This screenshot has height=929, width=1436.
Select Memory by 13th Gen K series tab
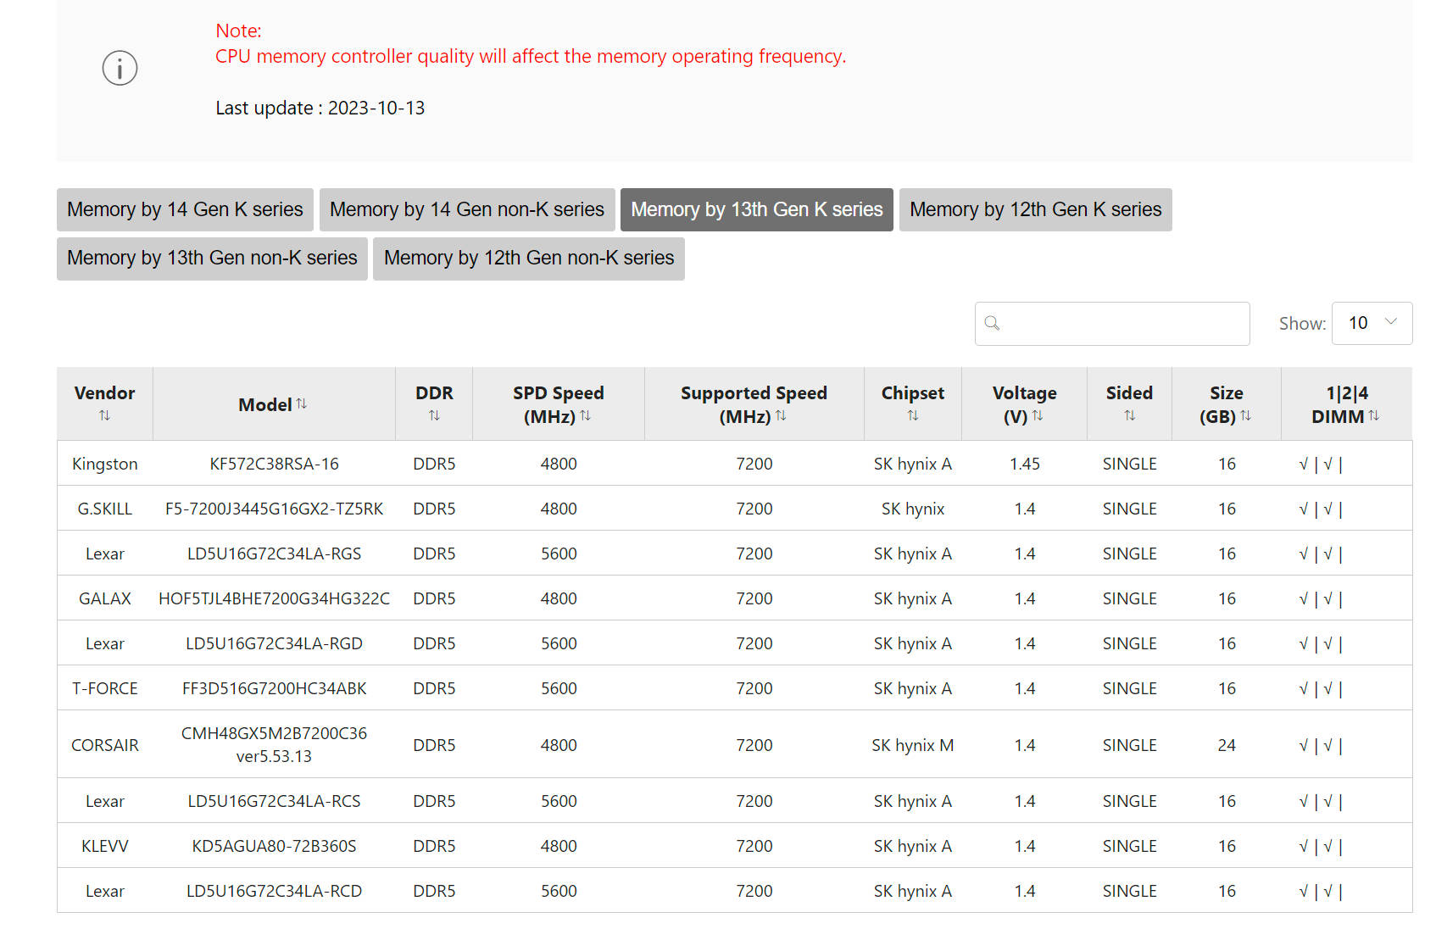coord(757,209)
